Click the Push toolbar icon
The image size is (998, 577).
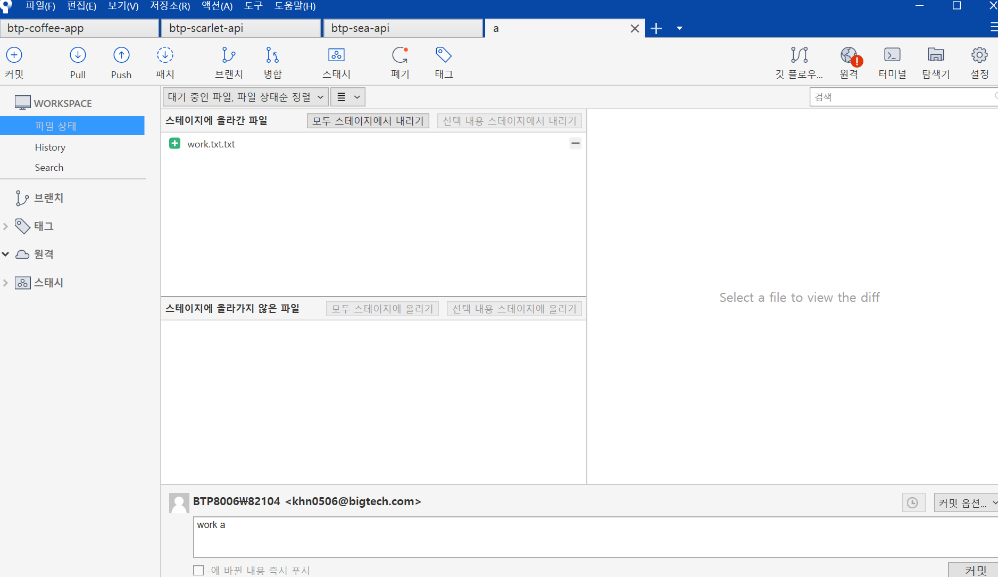(121, 62)
